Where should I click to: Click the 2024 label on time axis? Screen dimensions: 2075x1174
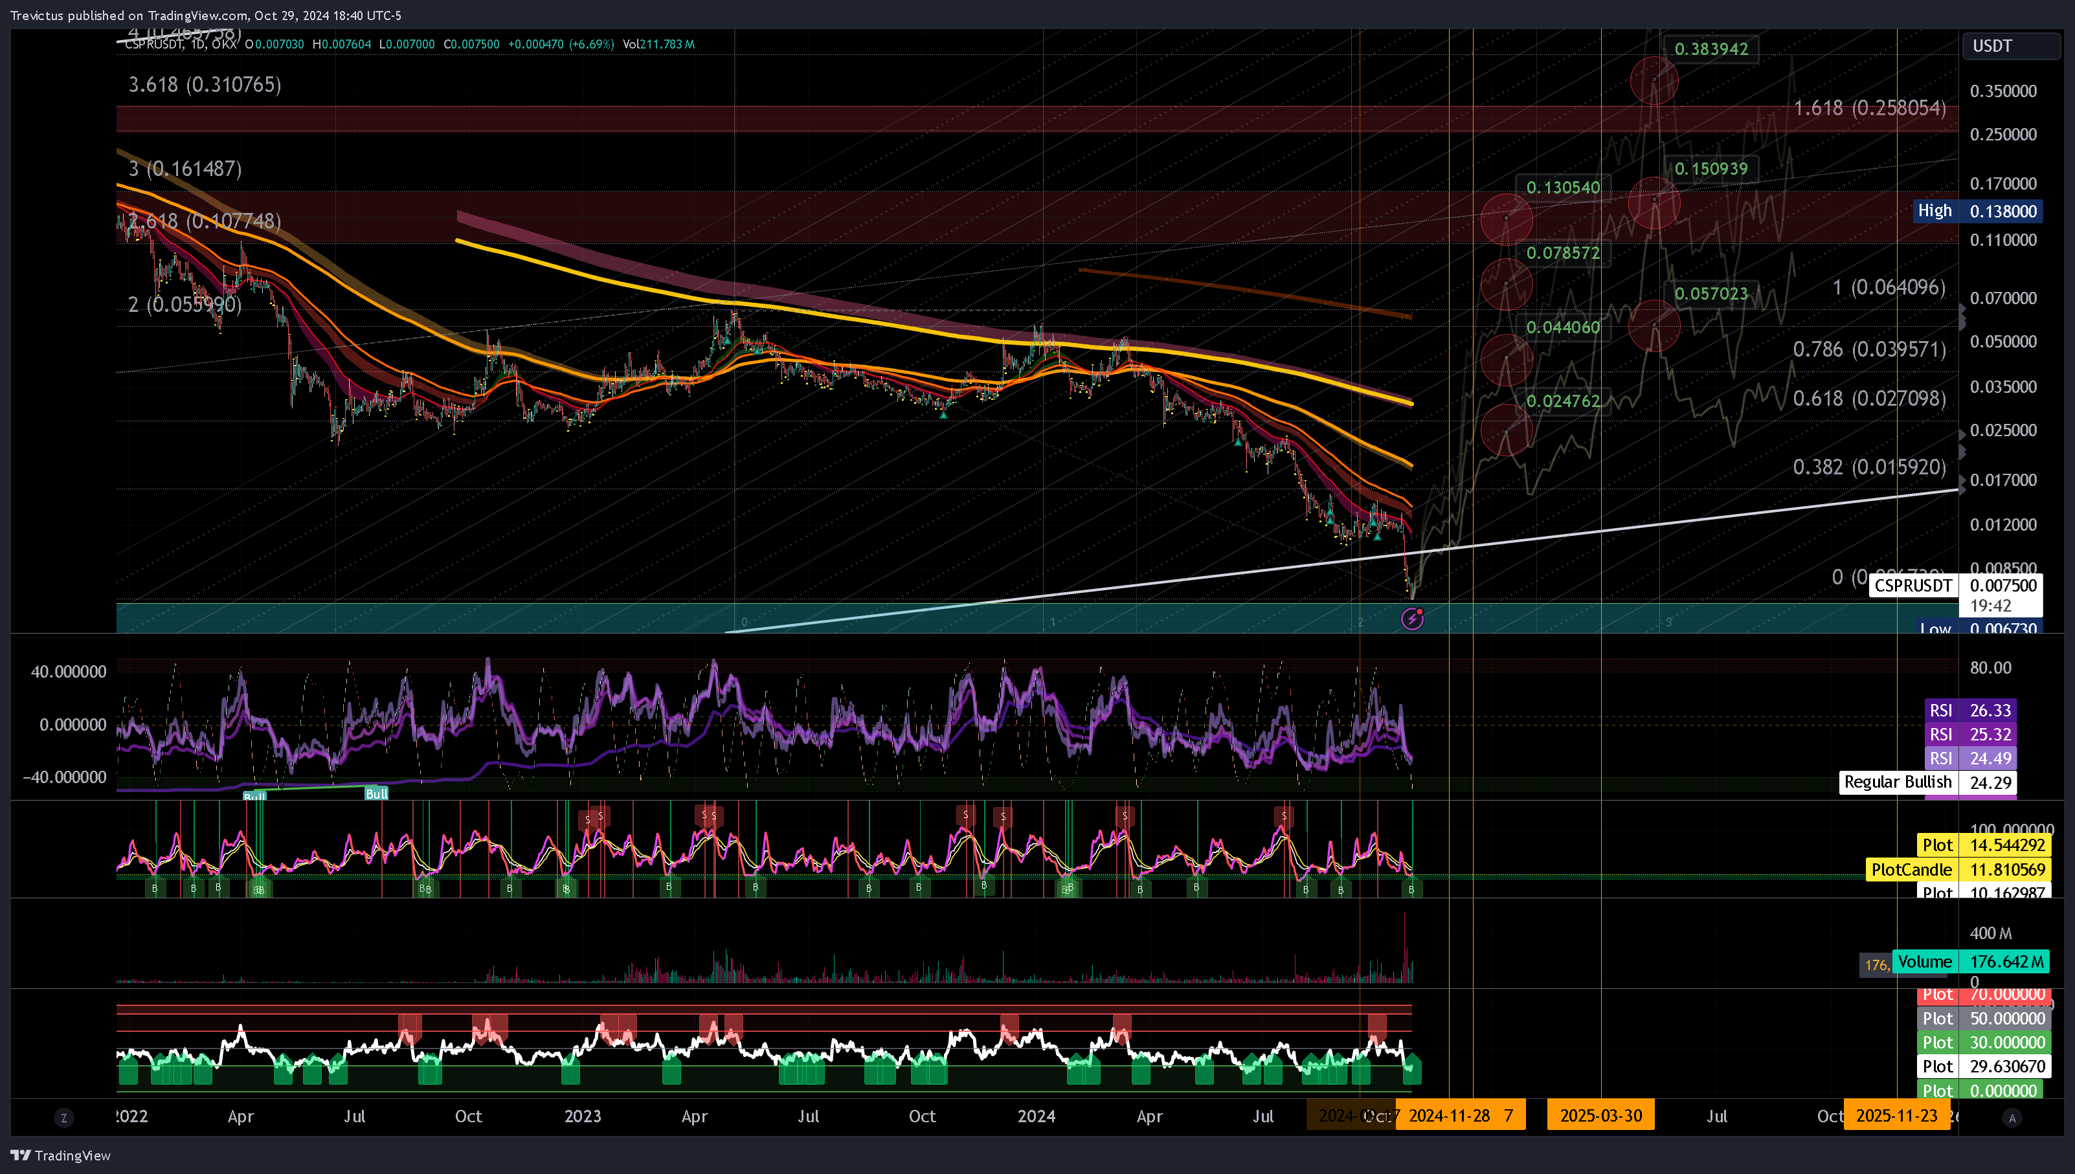coord(1037,1116)
